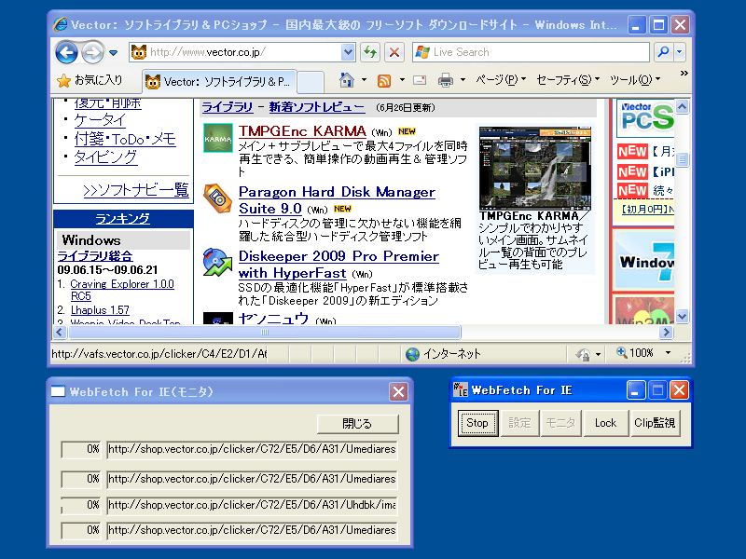The height and width of the screenshot is (559, 746).
Task: Expand the address bar history dropdown
Action: pos(348,52)
